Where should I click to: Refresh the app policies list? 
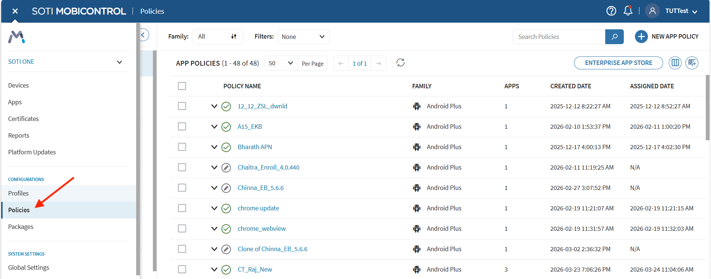tap(400, 63)
